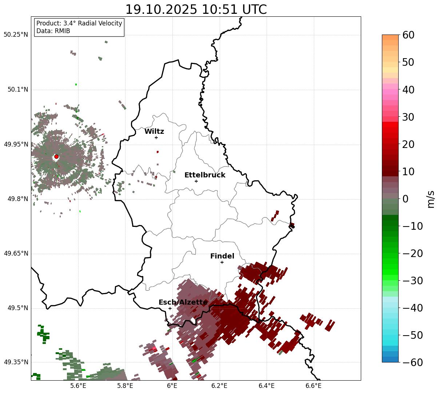439x393 pixels.
Task: Click the Esch/Alzette station cross marker
Action: 170,308
